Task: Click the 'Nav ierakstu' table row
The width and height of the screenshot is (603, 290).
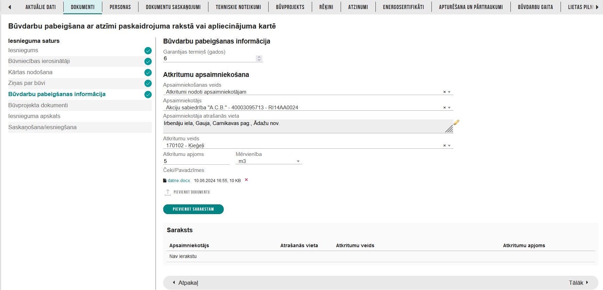Action: click(x=381, y=257)
